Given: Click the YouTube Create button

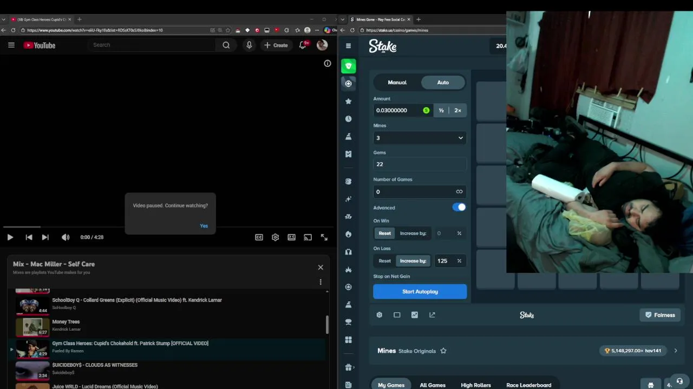Looking at the screenshot, I should point(276,45).
